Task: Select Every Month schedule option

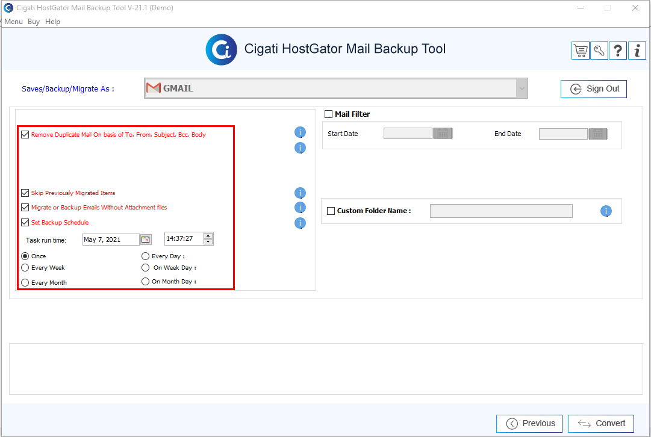Action: [x=25, y=283]
